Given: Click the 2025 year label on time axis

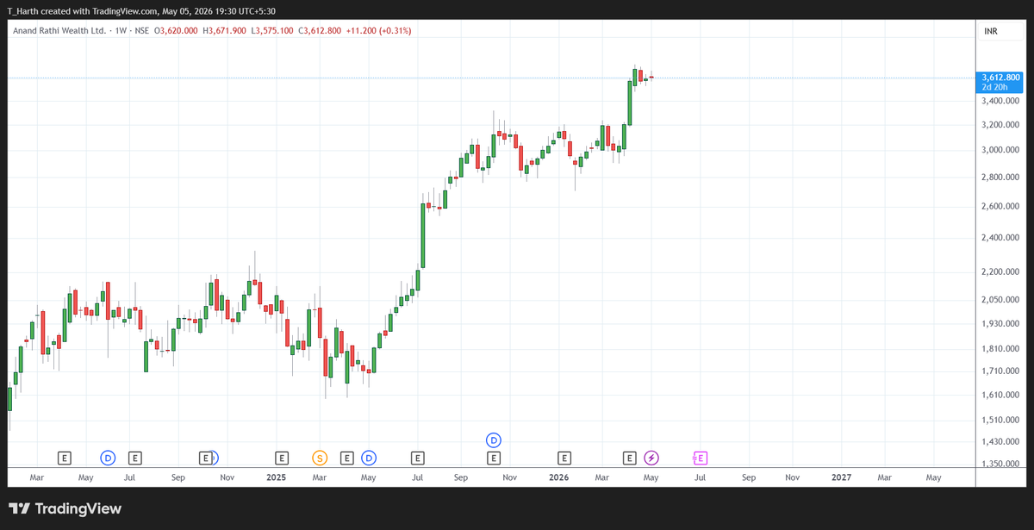Looking at the screenshot, I should click(276, 477).
